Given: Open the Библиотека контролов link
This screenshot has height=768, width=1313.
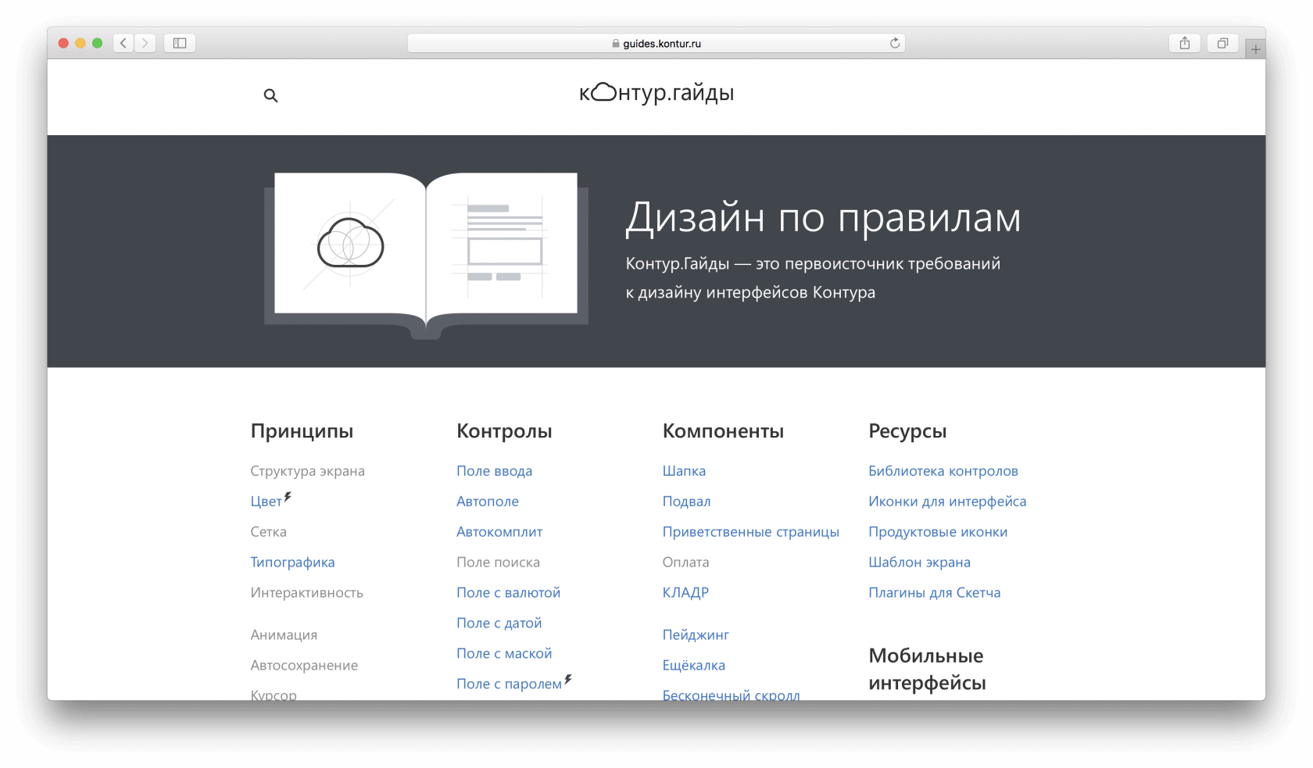Looking at the screenshot, I should (x=943, y=471).
